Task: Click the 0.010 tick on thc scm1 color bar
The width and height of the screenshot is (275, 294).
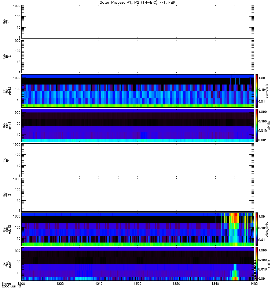Action: click(263, 269)
